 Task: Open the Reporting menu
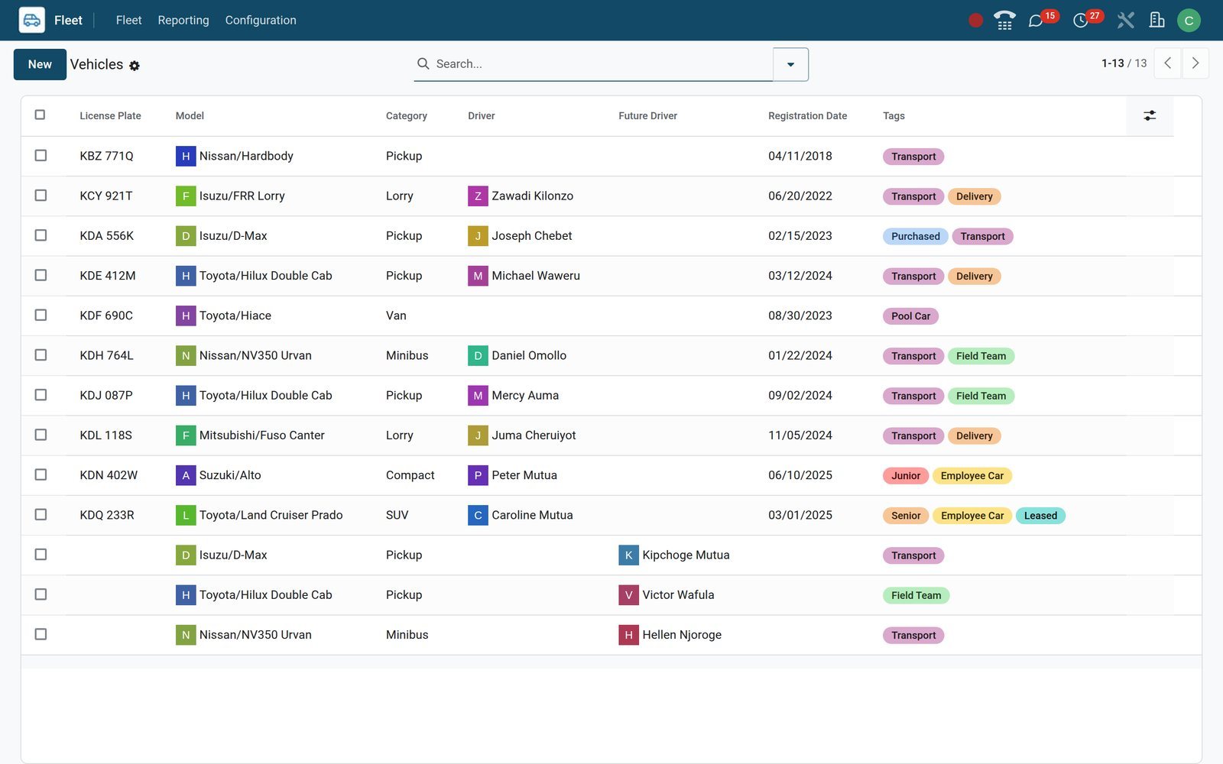(x=183, y=21)
